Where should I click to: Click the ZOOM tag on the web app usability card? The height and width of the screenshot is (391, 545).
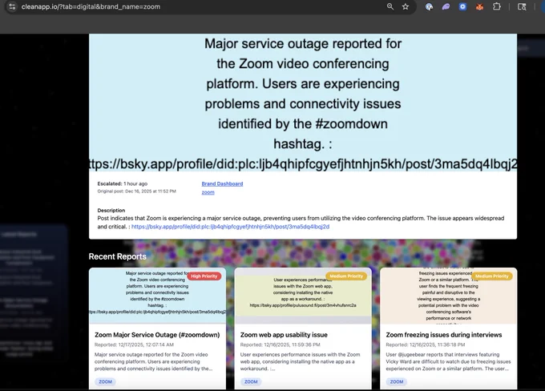251,381
